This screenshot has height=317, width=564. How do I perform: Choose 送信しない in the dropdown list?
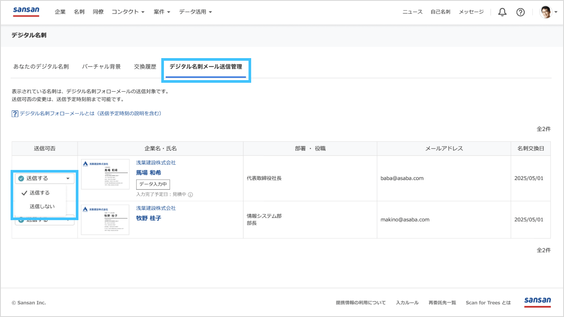click(x=42, y=206)
